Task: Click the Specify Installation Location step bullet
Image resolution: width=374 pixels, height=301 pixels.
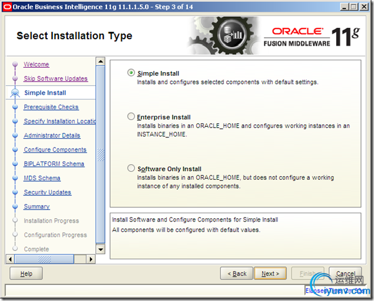Action: click(x=16, y=121)
